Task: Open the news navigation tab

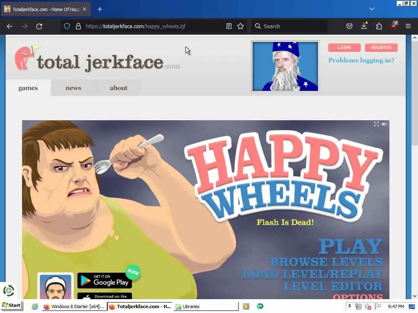Action: pos(73,88)
